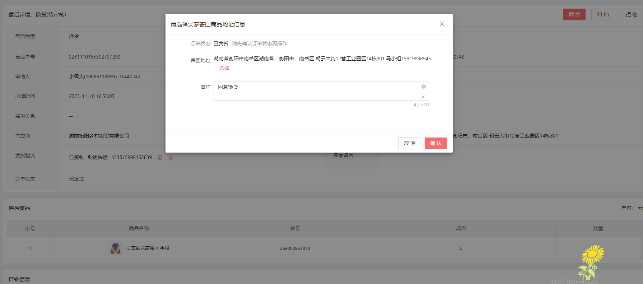
Task: Click the sunflower input method icon
Action: 593,254
